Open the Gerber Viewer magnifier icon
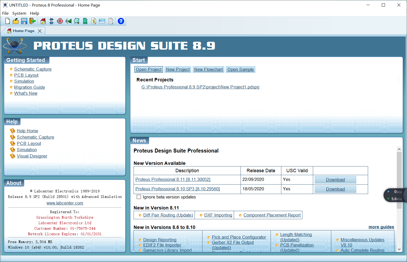 77,21
